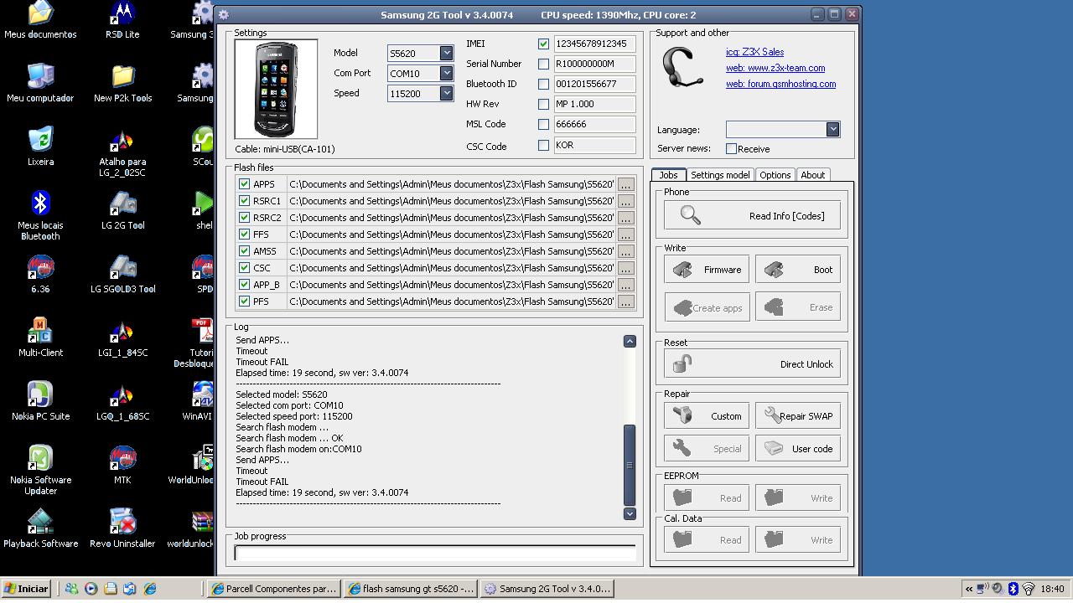Open forum.gsmhosting.com web link

[x=780, y=84]
